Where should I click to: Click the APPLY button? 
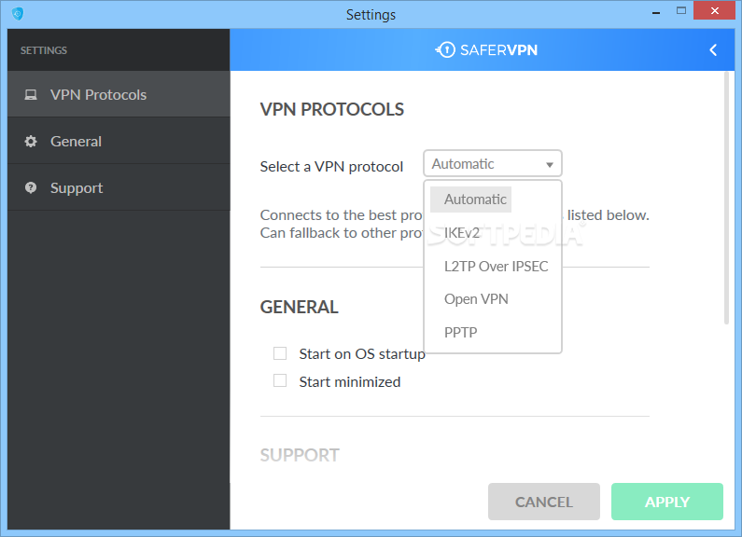pyautogui.click(x=666, y=502)
